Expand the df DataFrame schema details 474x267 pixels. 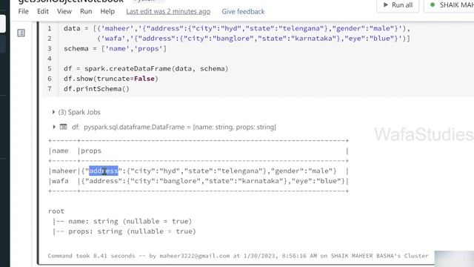[54, 127]
